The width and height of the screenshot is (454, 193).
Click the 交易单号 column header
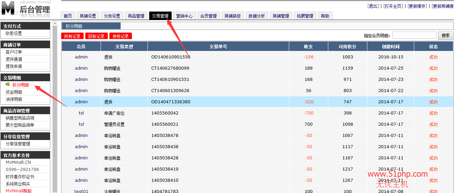point(219,47)
